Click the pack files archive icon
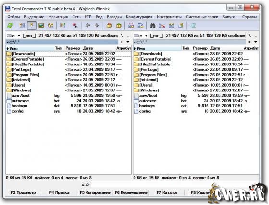This screenshot has height=205, width=269. 110,26
